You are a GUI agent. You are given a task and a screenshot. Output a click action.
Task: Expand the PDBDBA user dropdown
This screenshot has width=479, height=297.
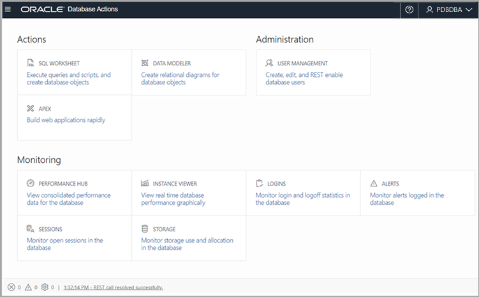point(449,10)
